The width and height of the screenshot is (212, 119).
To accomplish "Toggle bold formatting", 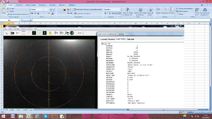I will [32, 13].
